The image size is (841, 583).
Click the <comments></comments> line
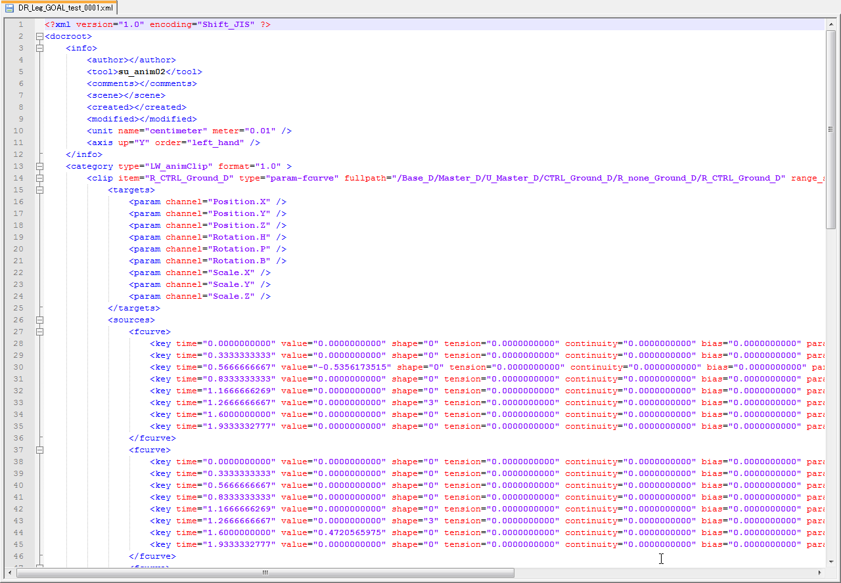(x=142, y=83)
